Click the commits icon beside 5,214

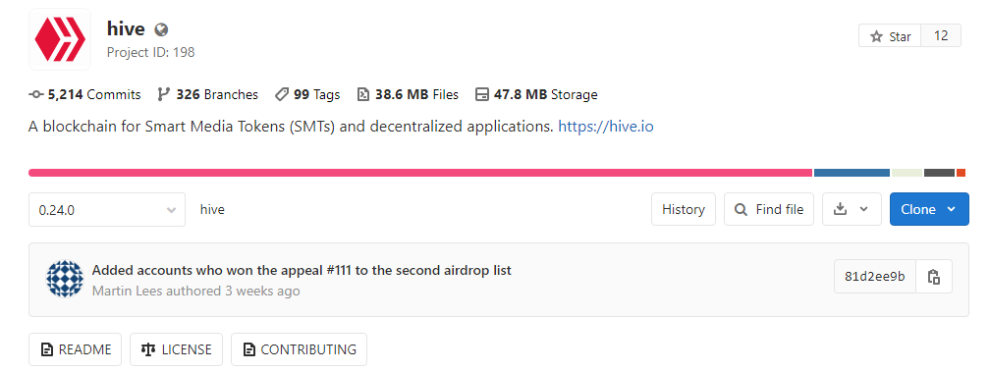point(36,94)
